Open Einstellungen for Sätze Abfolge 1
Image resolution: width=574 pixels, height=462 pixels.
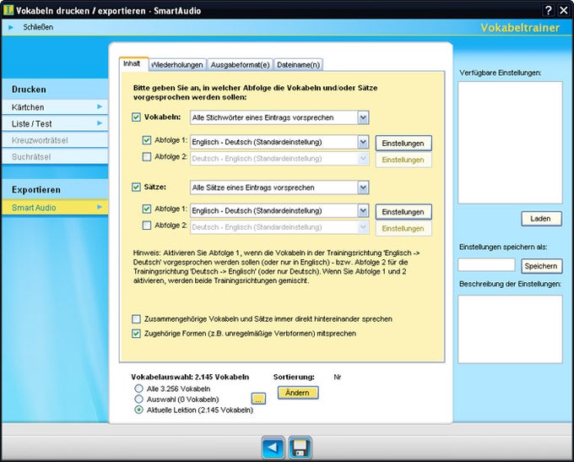[x=403, y=212]
